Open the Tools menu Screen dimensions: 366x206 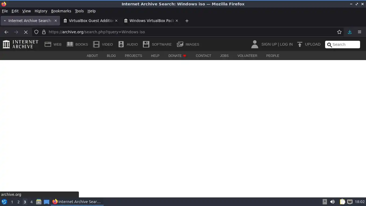[79, 11]
